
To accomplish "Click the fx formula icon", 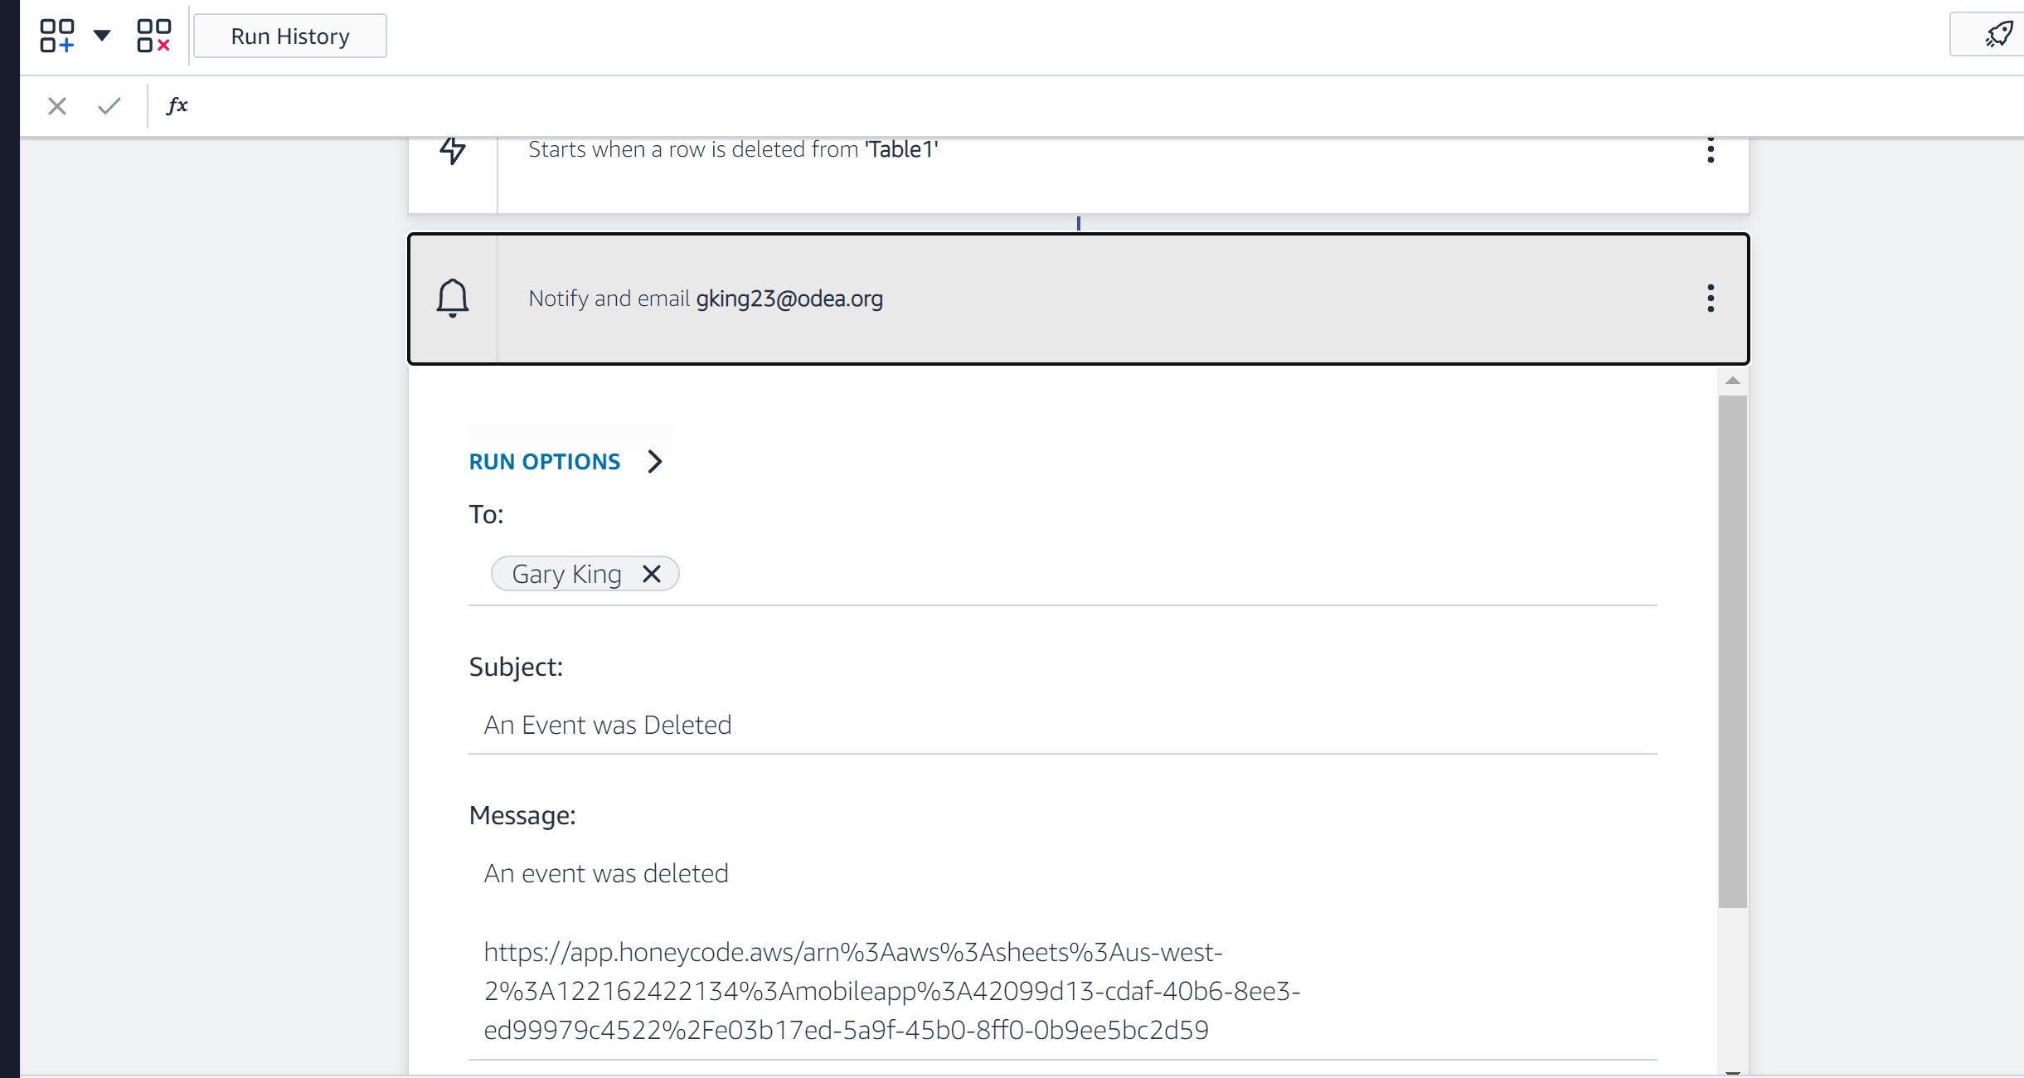I will (x=177, y=105).
